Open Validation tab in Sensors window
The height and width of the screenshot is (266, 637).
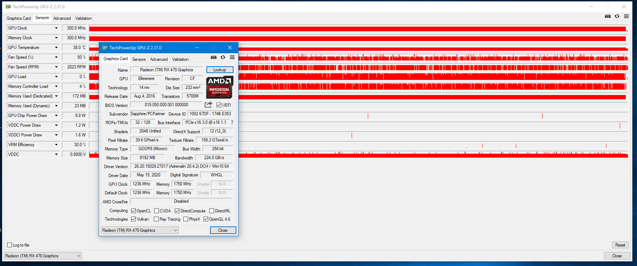click(83, 18)
